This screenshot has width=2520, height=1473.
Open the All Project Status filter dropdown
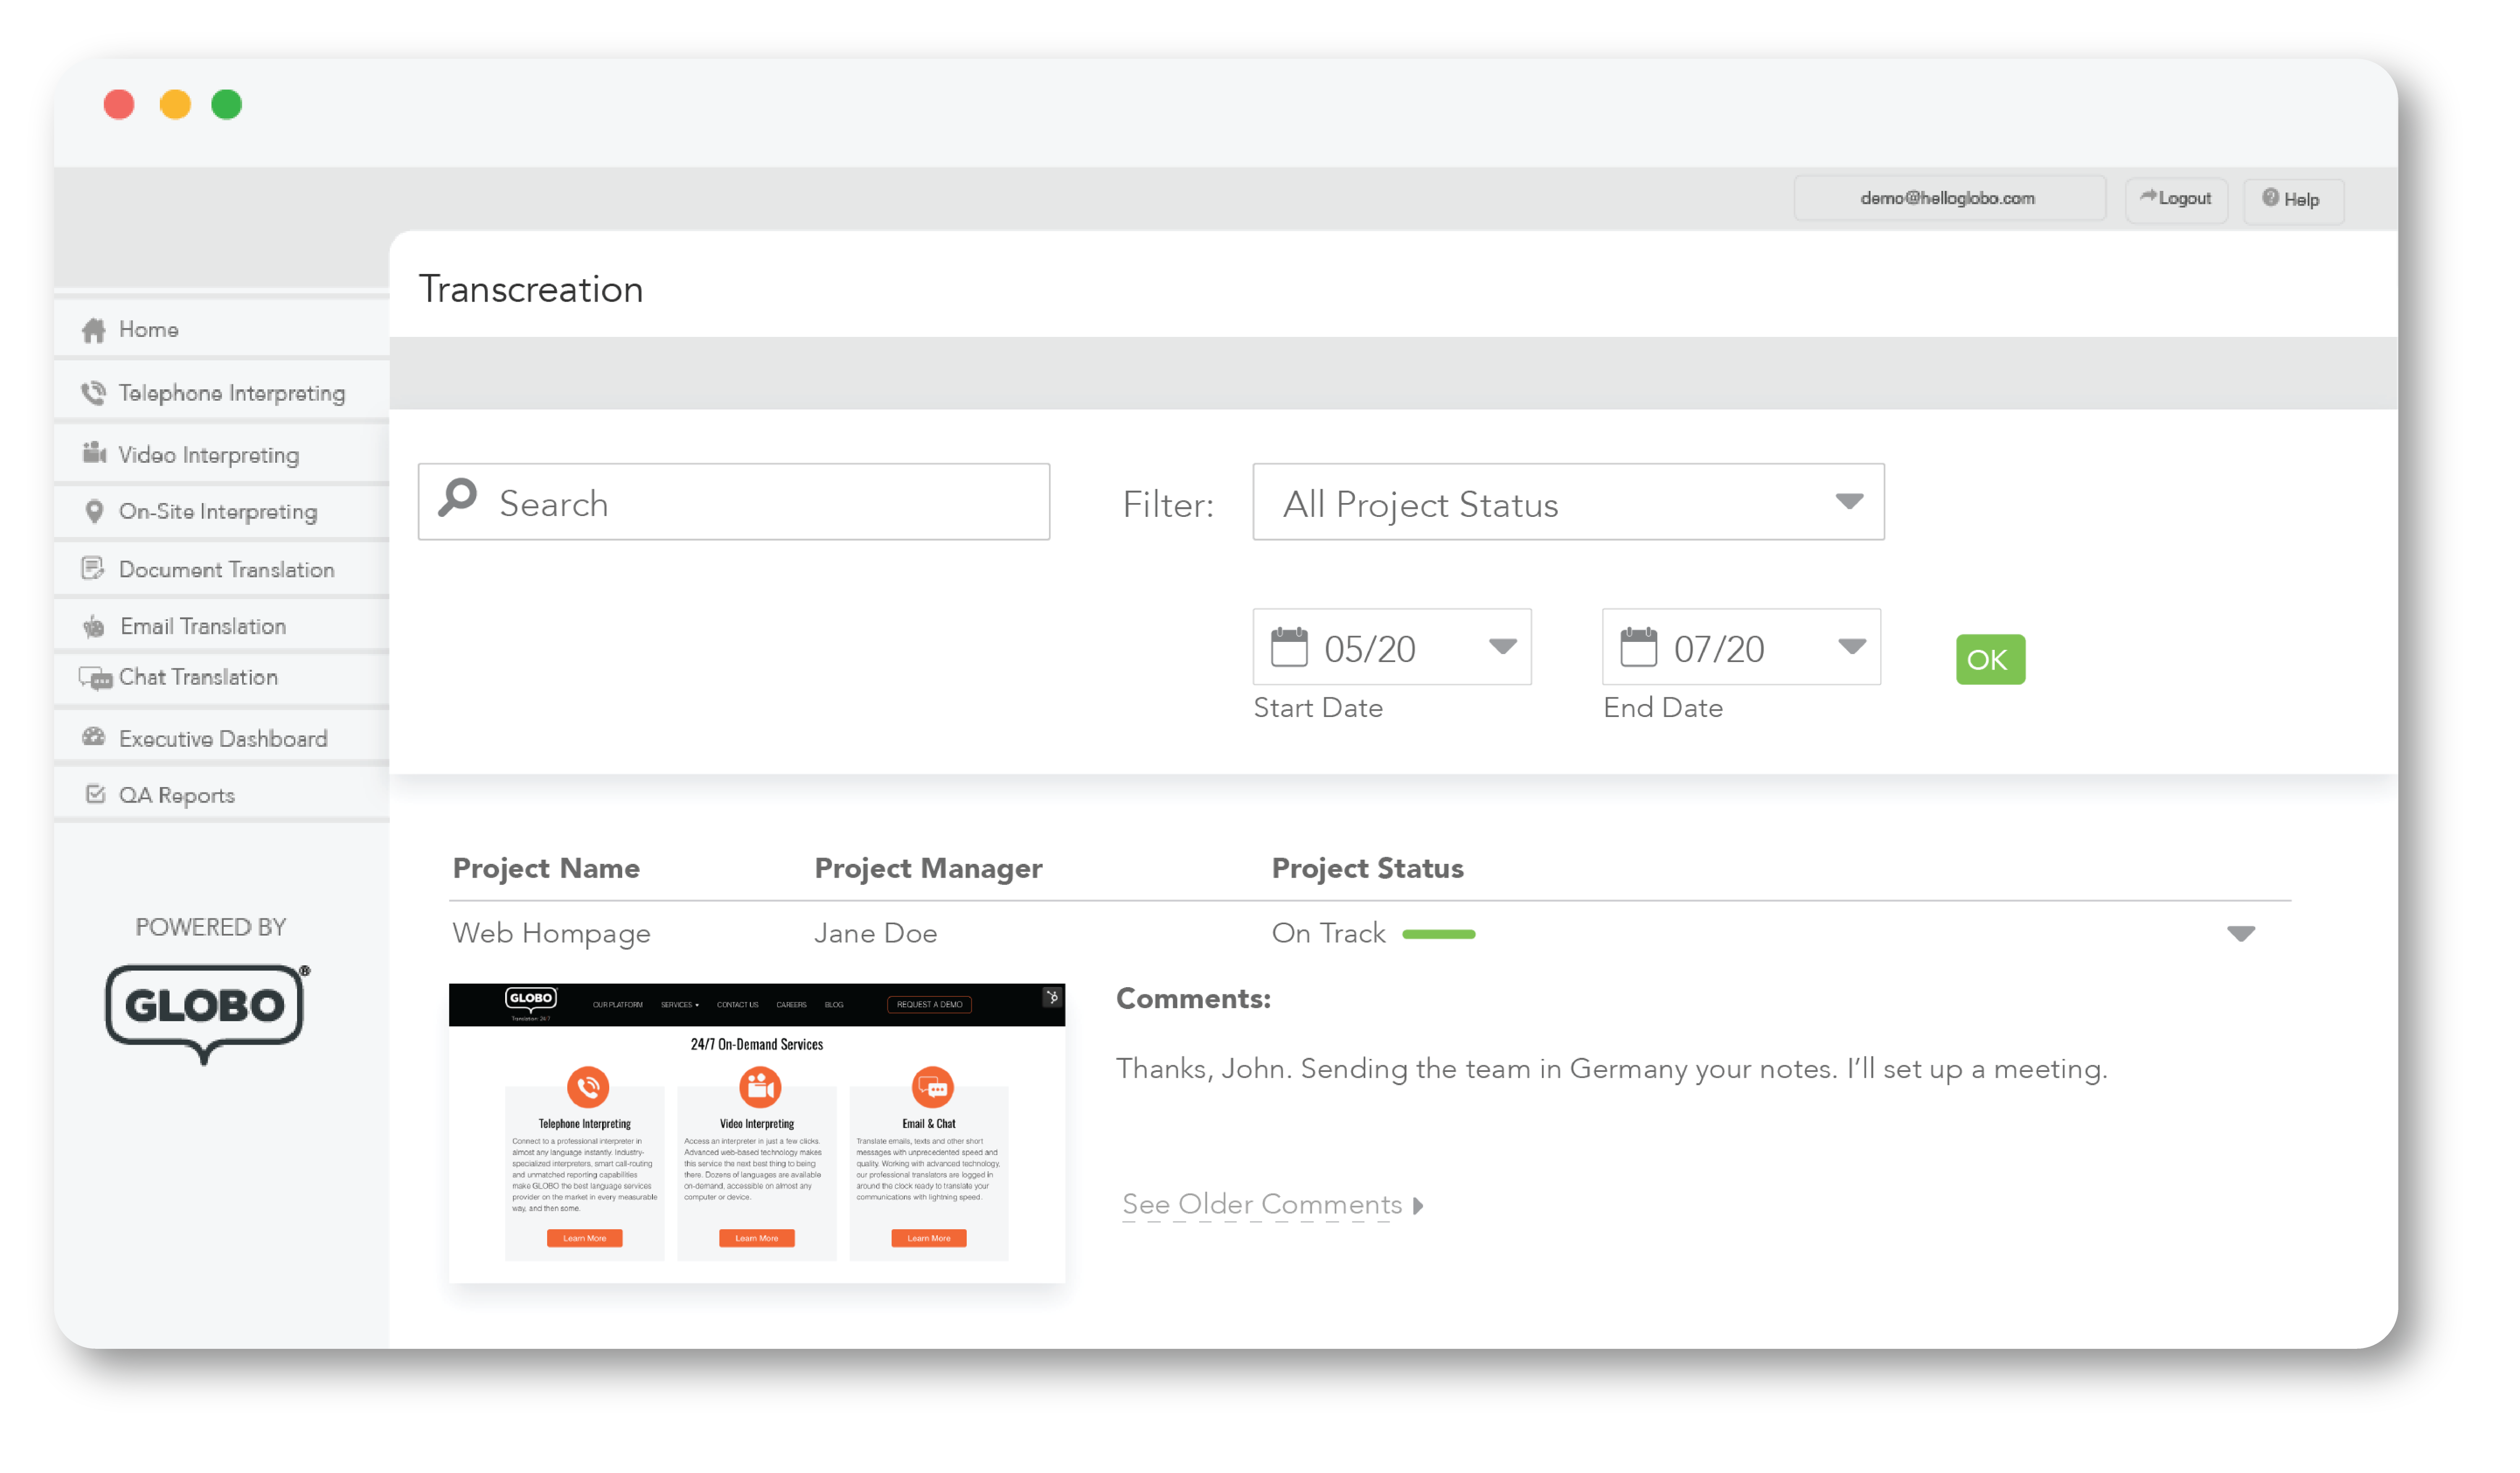point(1569,502)
